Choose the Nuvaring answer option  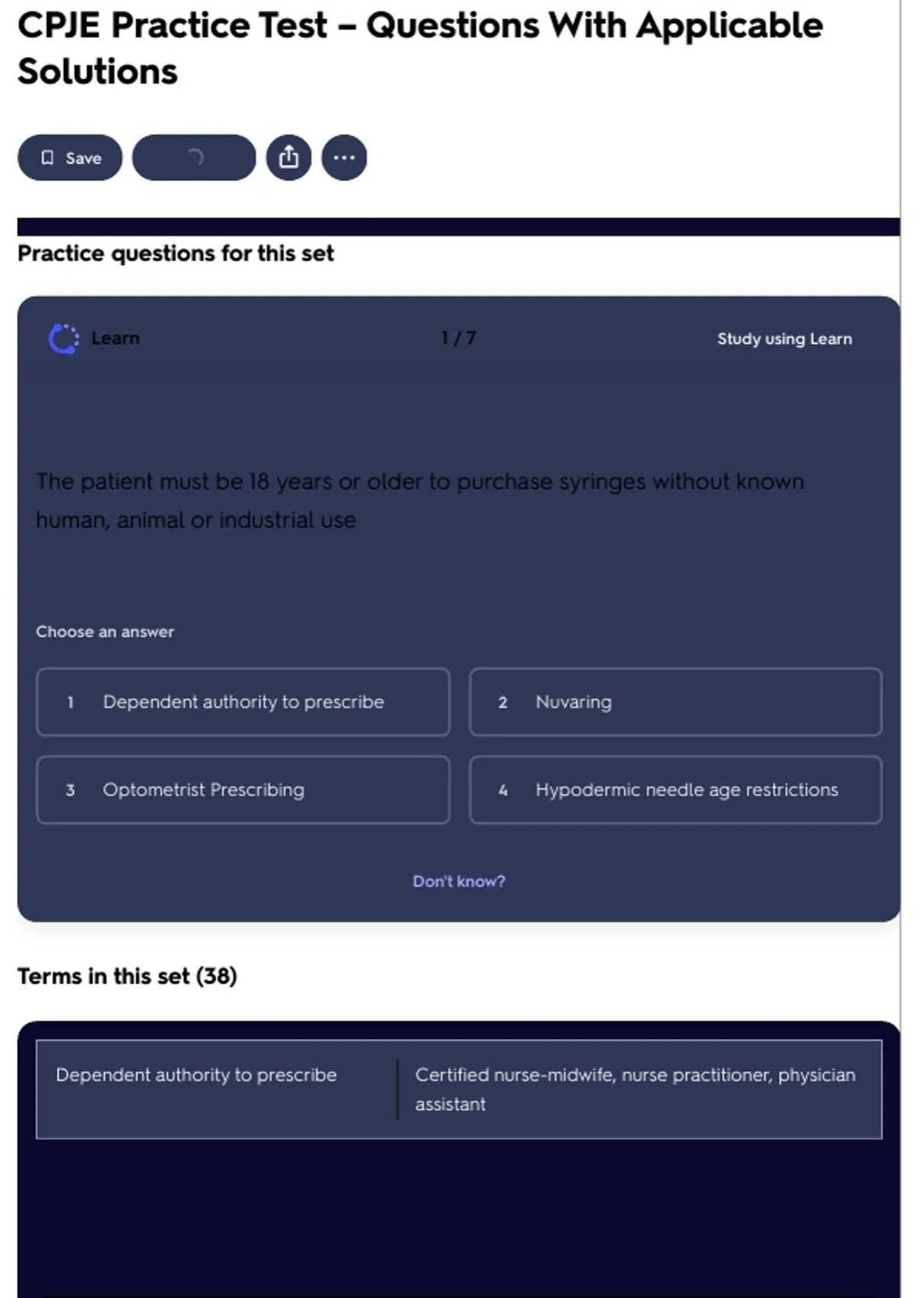pyautogui.click(x=676, y=702)
